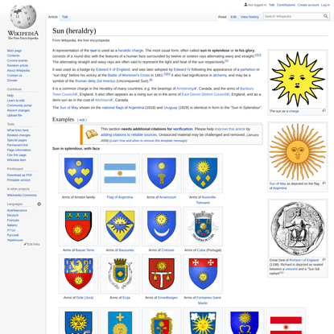This screenshot has height=334, width=334.
Task: Open the Languages settings gear icon
Action: [x=39, y=204]
